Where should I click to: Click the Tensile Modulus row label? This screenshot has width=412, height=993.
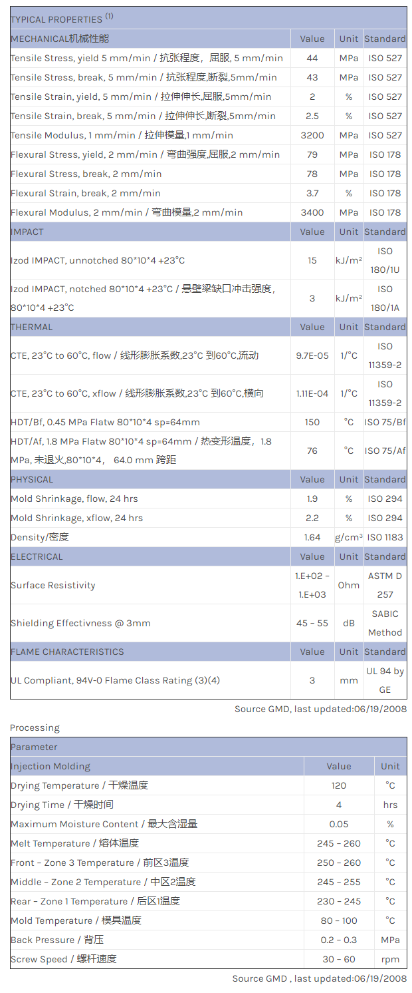[122, 135]
